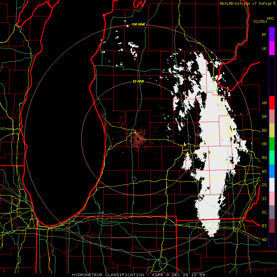
Task: Click the HA legend label text
Action: [x=264, y=103]
